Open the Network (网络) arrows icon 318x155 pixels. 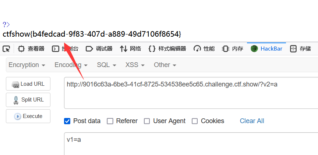(x=124, y=49)
